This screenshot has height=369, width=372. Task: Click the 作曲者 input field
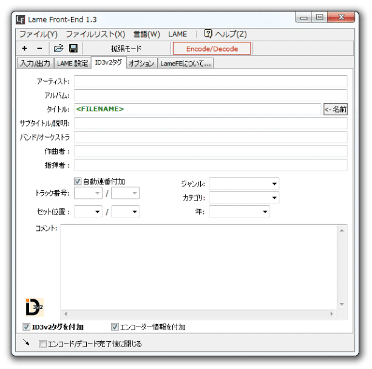[x=211, y=151]
